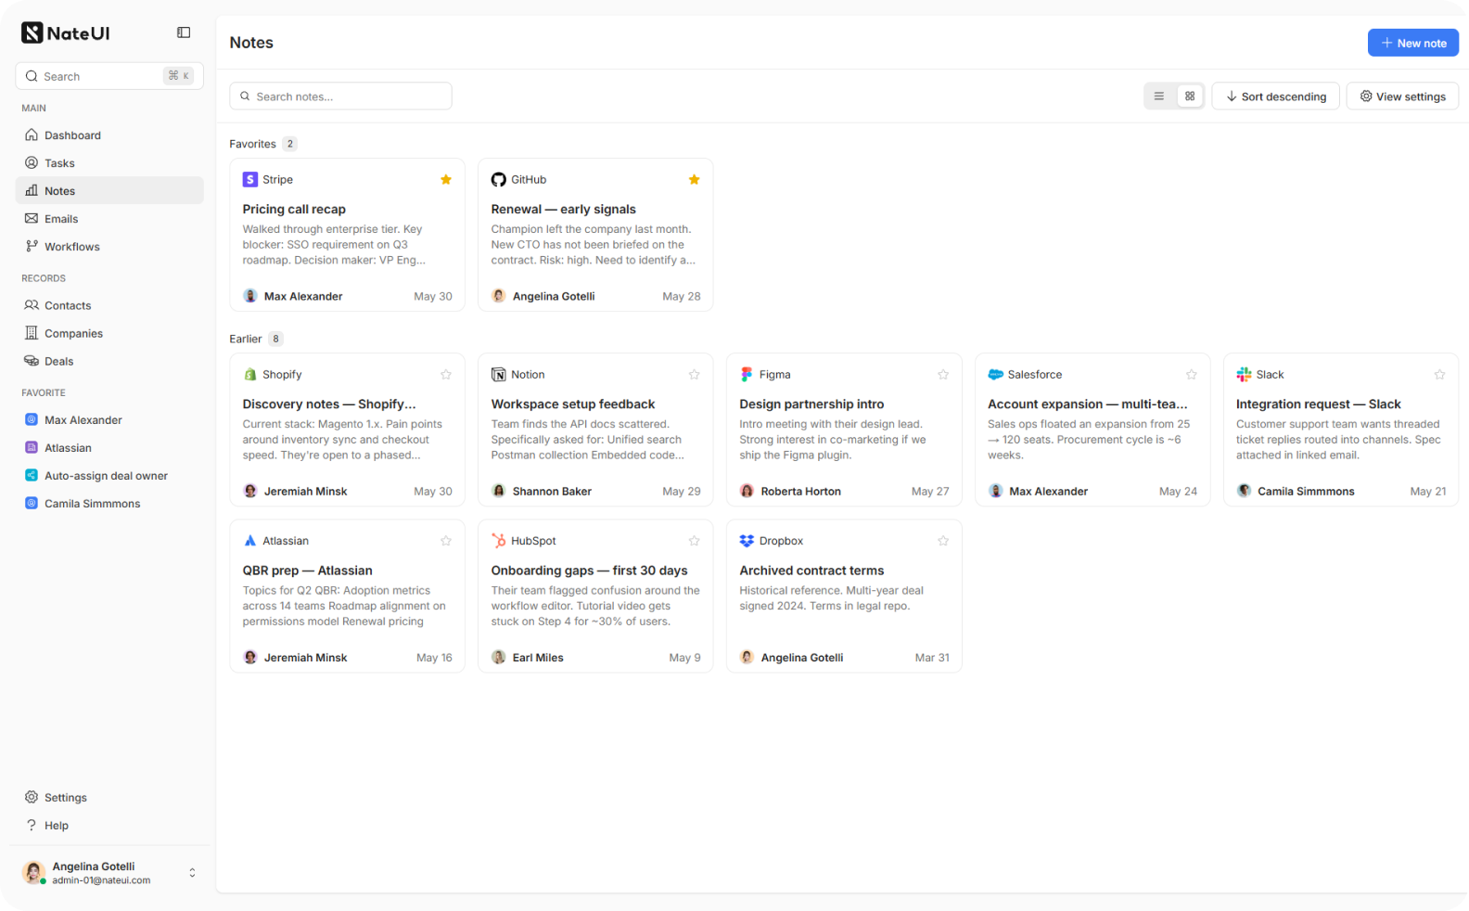Click the GitHub logo on Renewal note

point(499,180)
